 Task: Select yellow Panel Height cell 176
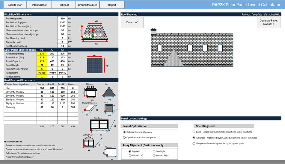(x=42, y=54)
